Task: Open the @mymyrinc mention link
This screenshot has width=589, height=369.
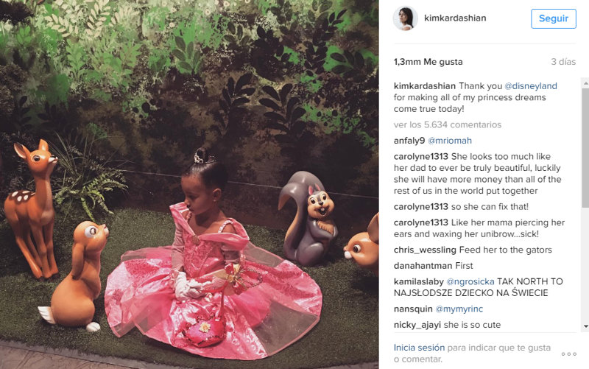Action: (x=459, y=309)
